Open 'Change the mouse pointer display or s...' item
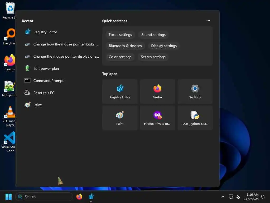270x203 pixels. tap(61, 57)
